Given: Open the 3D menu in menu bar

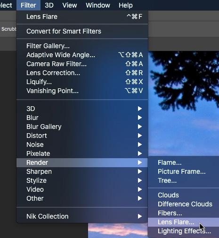Looking at the screenshot, I should click(49, 5).
